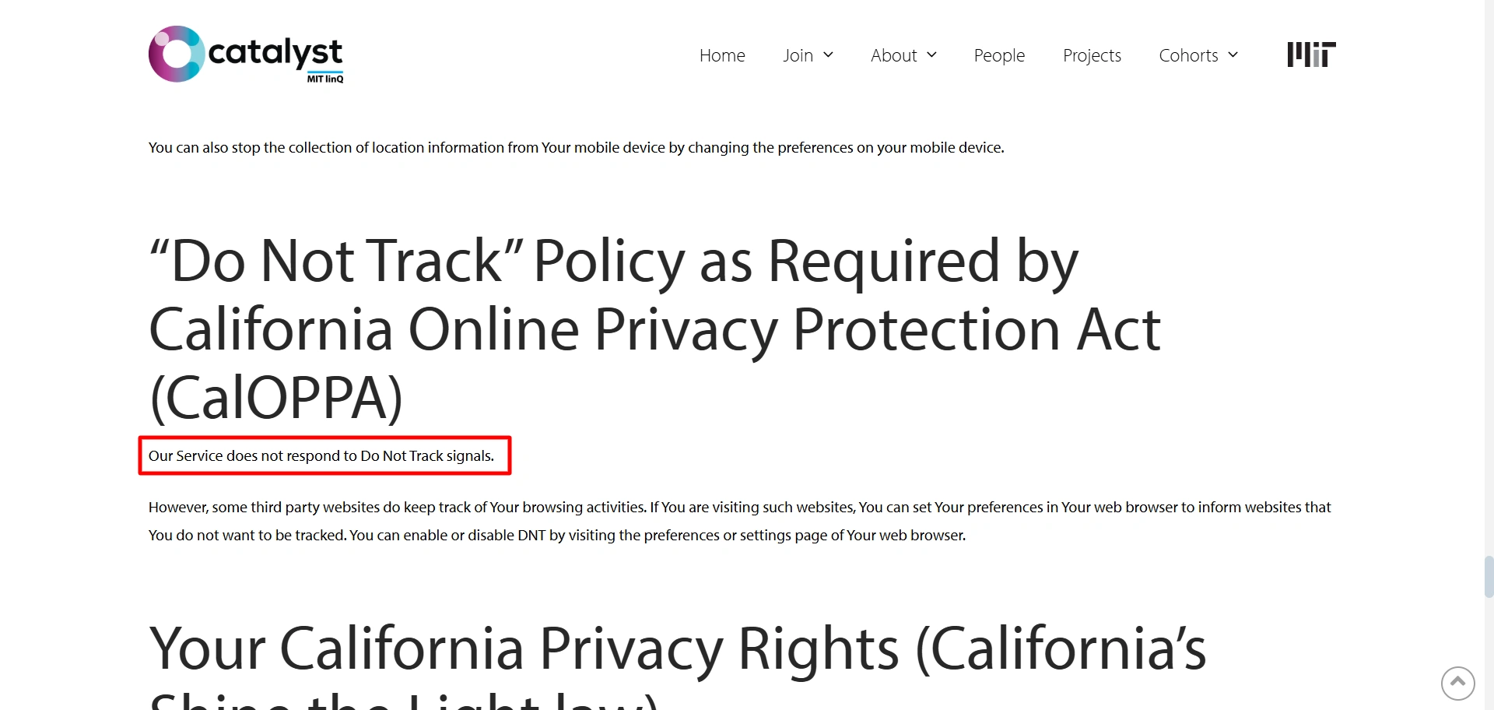Select the Cohorts menu label

(x=1188, y=55)
